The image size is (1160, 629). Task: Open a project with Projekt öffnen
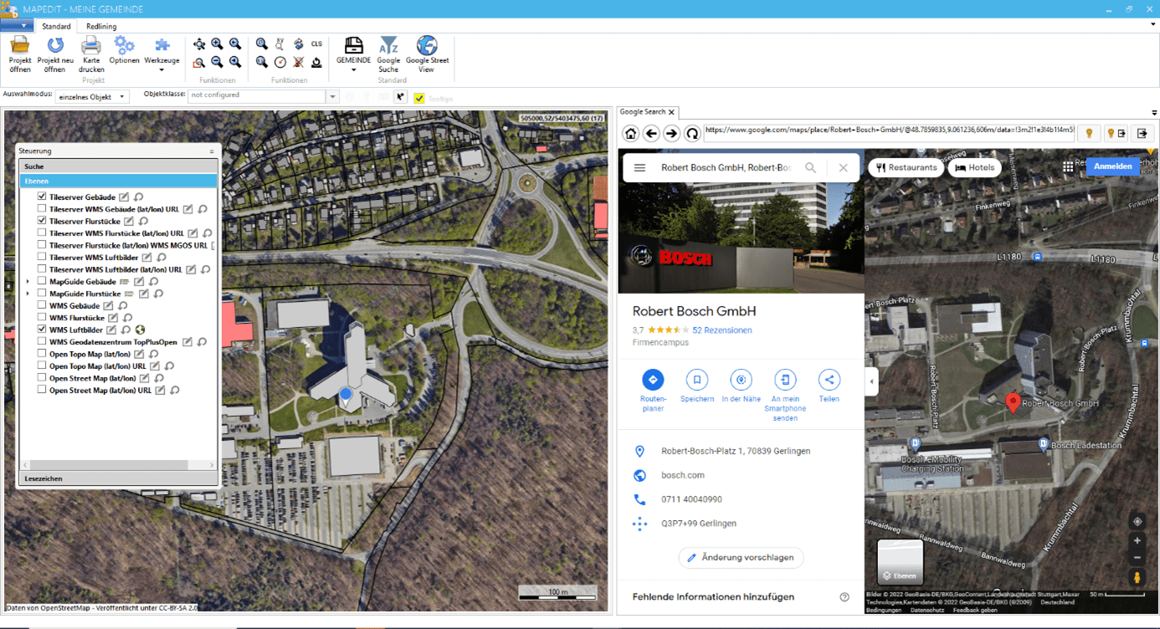pos(20,54)
